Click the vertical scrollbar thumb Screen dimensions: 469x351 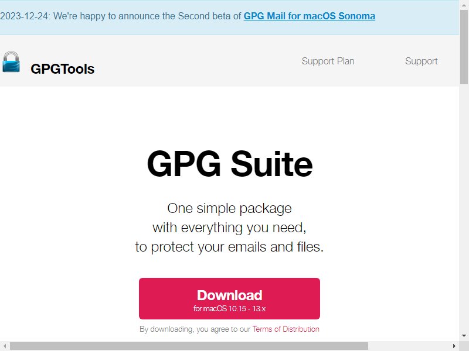[x=464, y=47]
